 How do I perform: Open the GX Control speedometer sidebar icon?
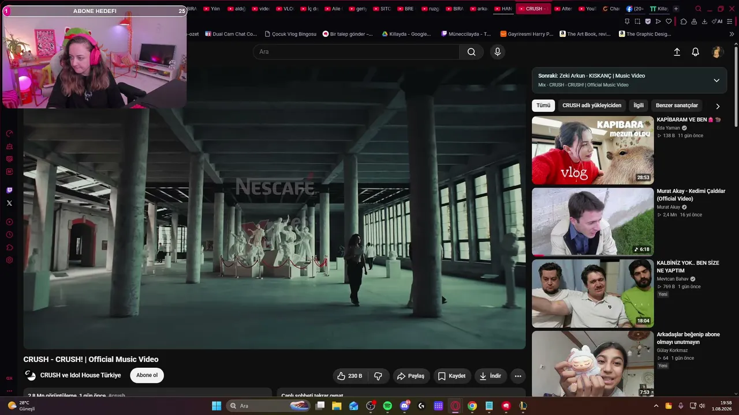[x=9, y=134]
